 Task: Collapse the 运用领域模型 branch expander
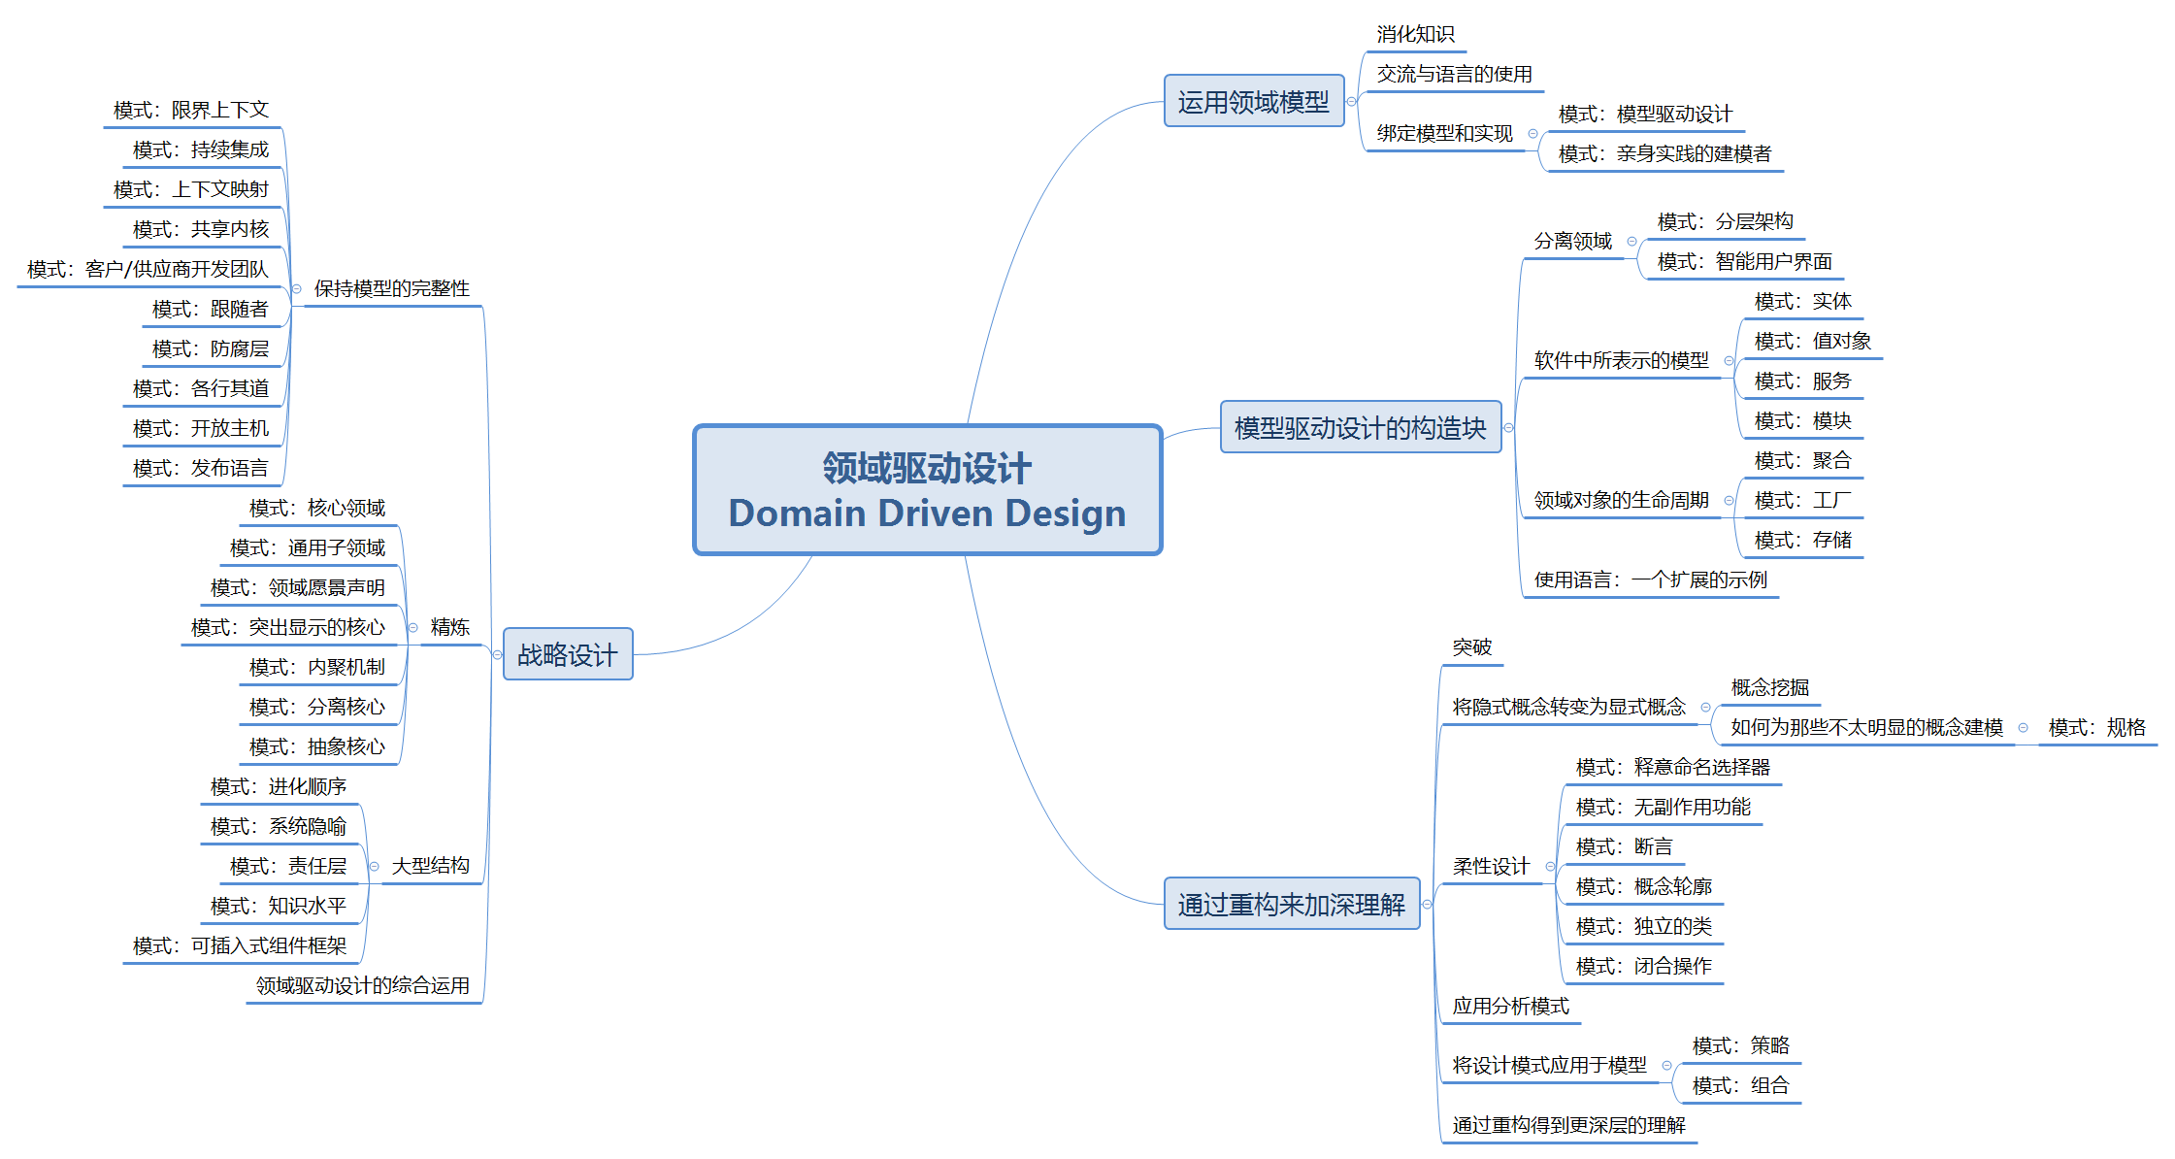pyautogui.click(x=1352, y=100)
